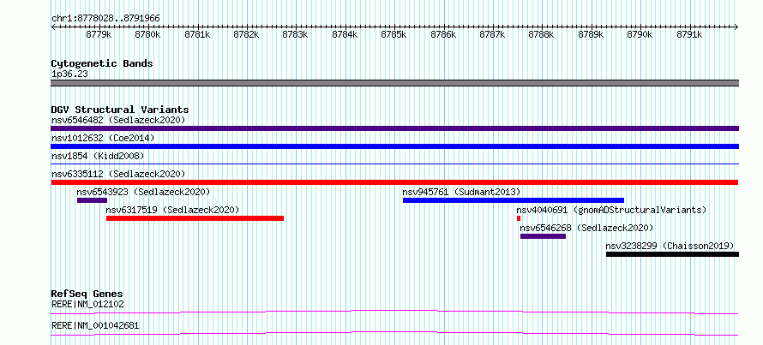Click the 8791k ruler tick label
This screenshot has height=345, width=763.
689,34
